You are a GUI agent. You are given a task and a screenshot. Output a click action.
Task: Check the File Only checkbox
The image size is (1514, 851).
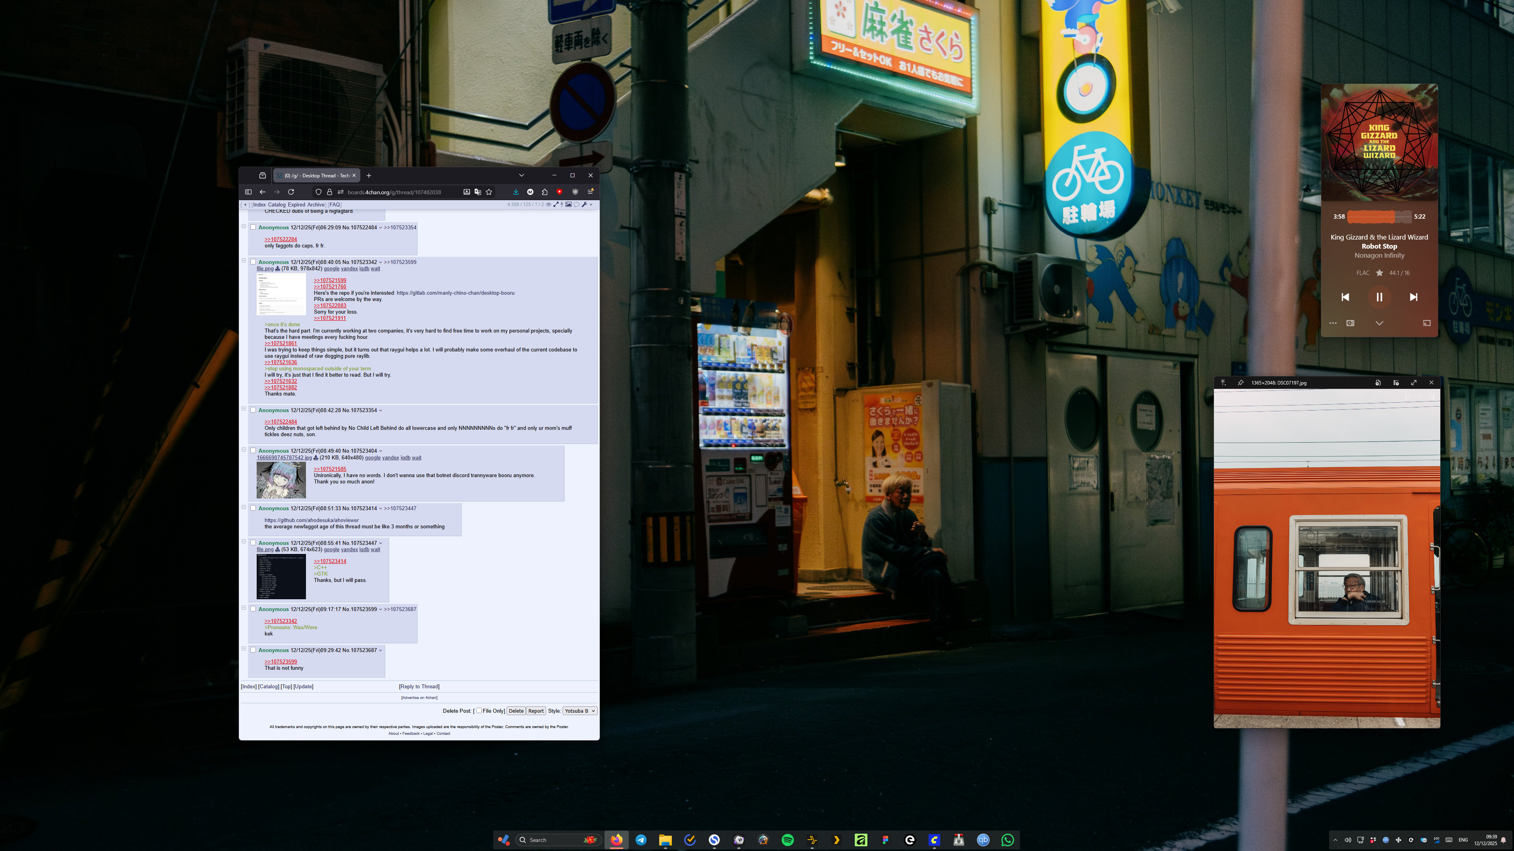[479, 711]
